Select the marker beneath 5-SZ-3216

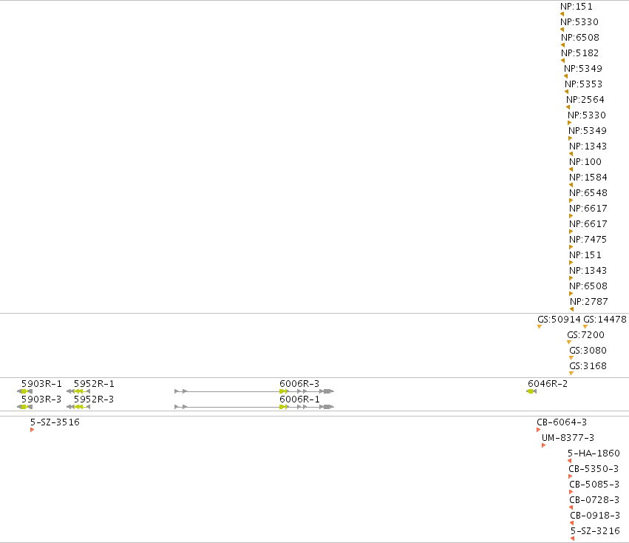572,539
